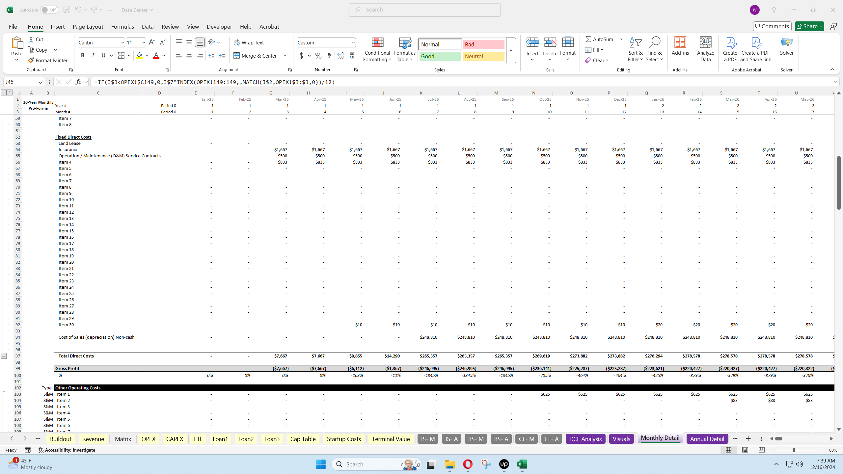Click Increase Decimal icon
The width and height of the screenshot is (843, 474).
[x=340, y=56]
